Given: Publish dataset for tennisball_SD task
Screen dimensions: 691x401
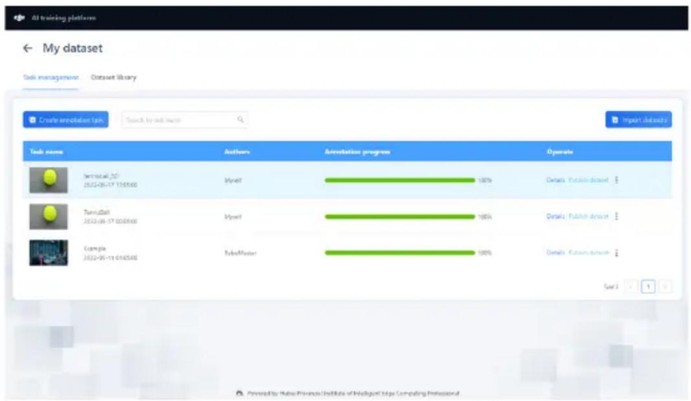Looking at the screenshot, I should click(588, 180).
